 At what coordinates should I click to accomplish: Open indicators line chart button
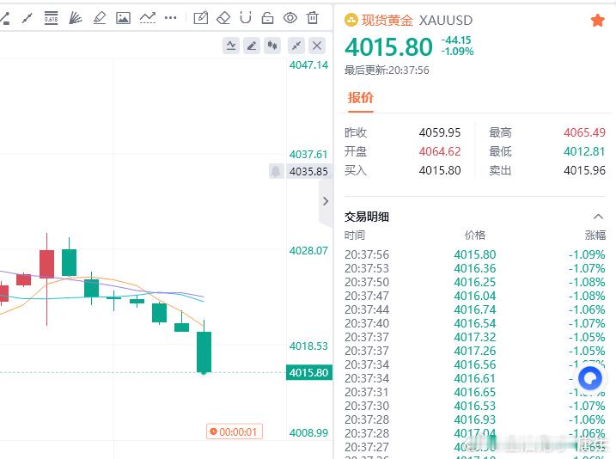[x=231, y=46]
